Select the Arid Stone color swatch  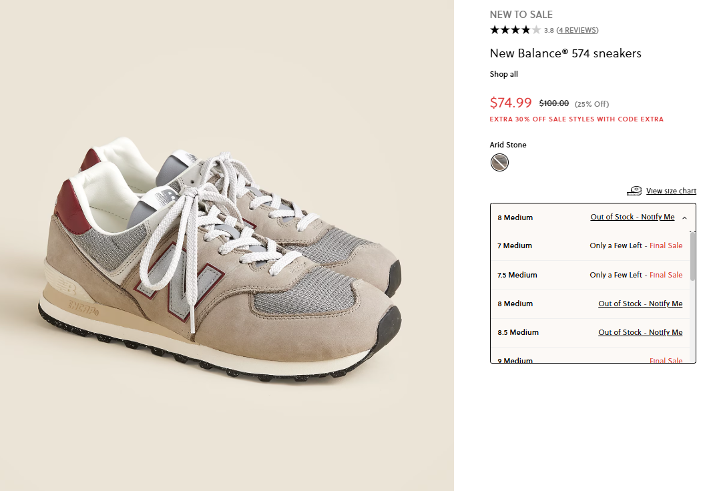pyautogui.click(x=499, y=162)
